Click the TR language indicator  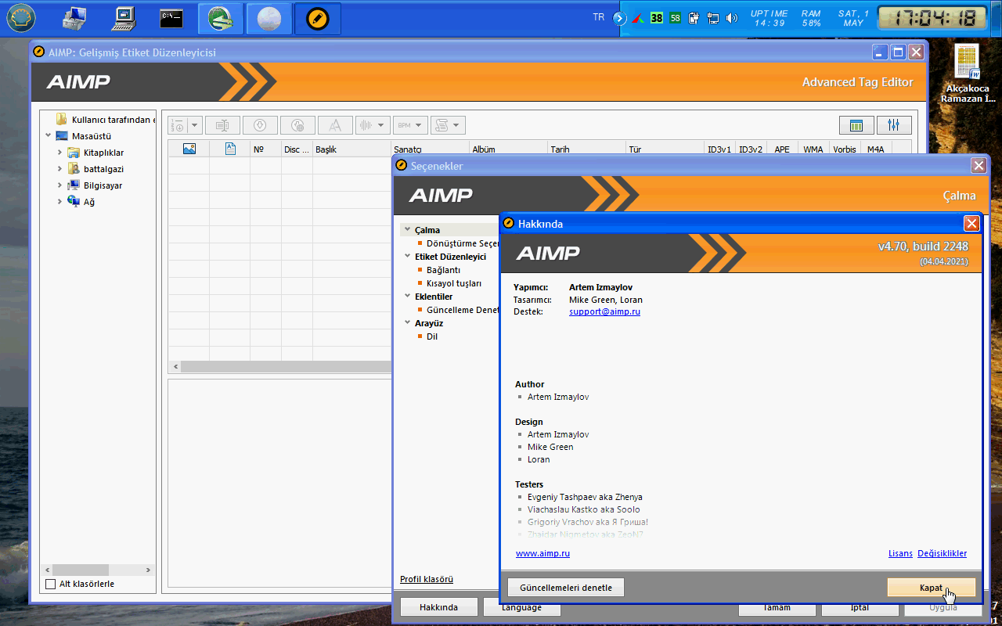click(599, 17)
